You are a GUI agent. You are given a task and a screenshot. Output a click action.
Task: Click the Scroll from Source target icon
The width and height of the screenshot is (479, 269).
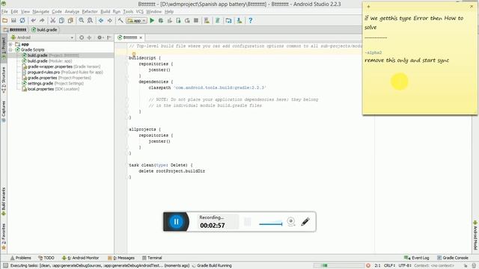click(x=82, y=37)
